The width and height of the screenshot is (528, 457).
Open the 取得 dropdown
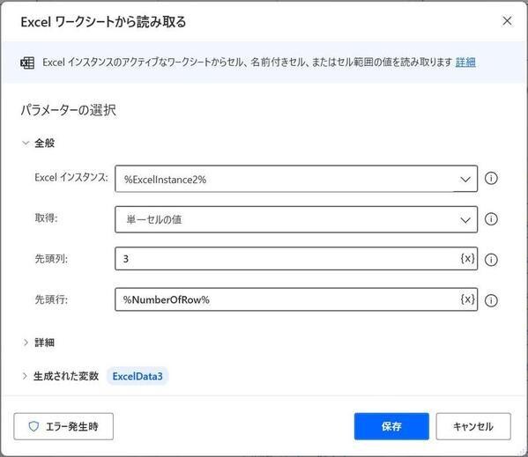(x=296, y=219)
